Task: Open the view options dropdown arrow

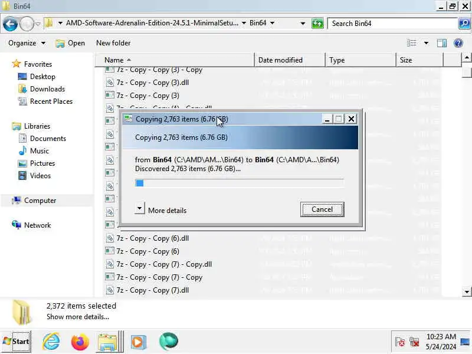Action: [426, 43]
